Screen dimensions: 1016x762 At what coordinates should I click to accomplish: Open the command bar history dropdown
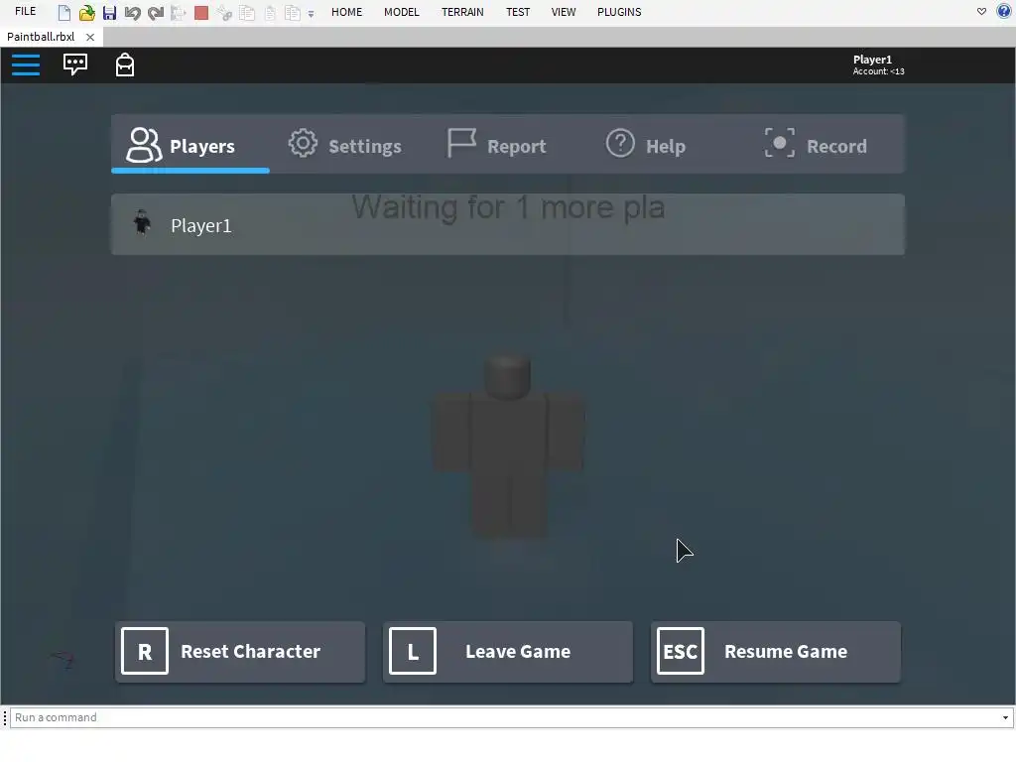coord(1006,717)
